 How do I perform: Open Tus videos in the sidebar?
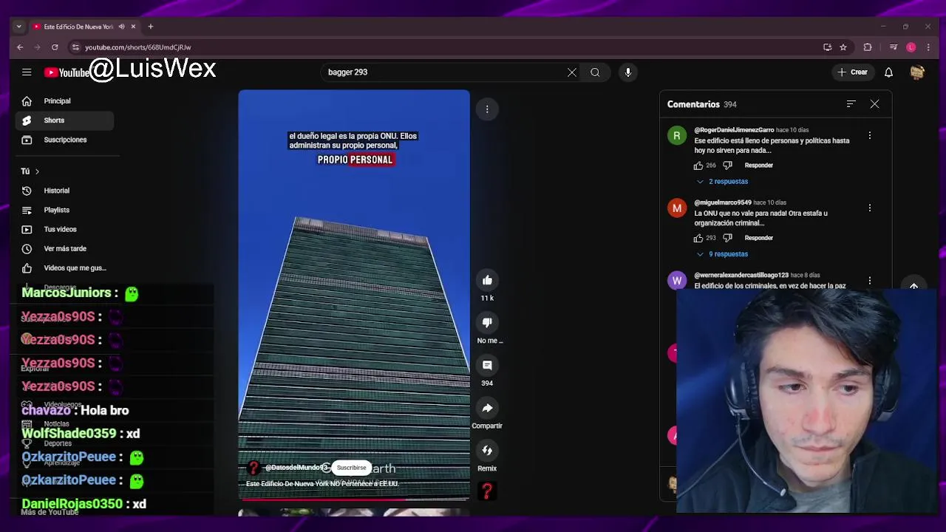click(x=65, y=229)
